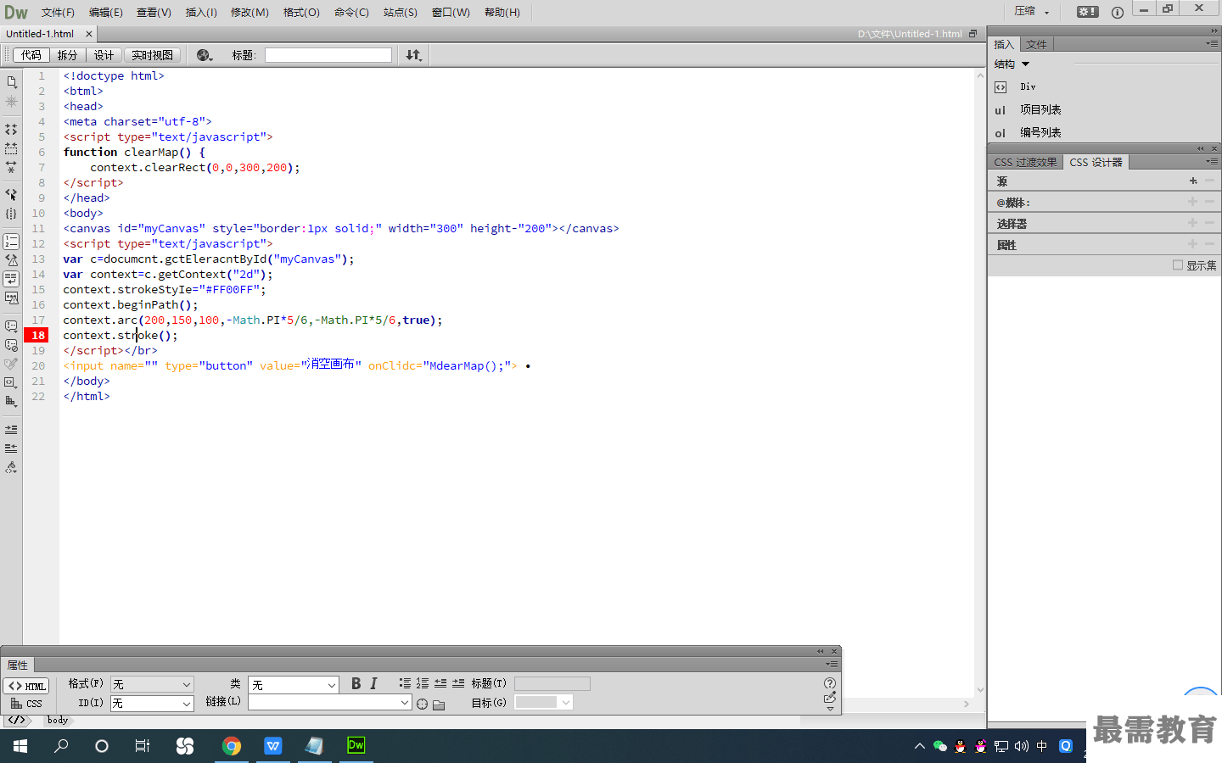Open the File Management icon in code toolbar
The width and height of the screenshot is (1222, 763).
pyautogui.click(x=12, y=82)
